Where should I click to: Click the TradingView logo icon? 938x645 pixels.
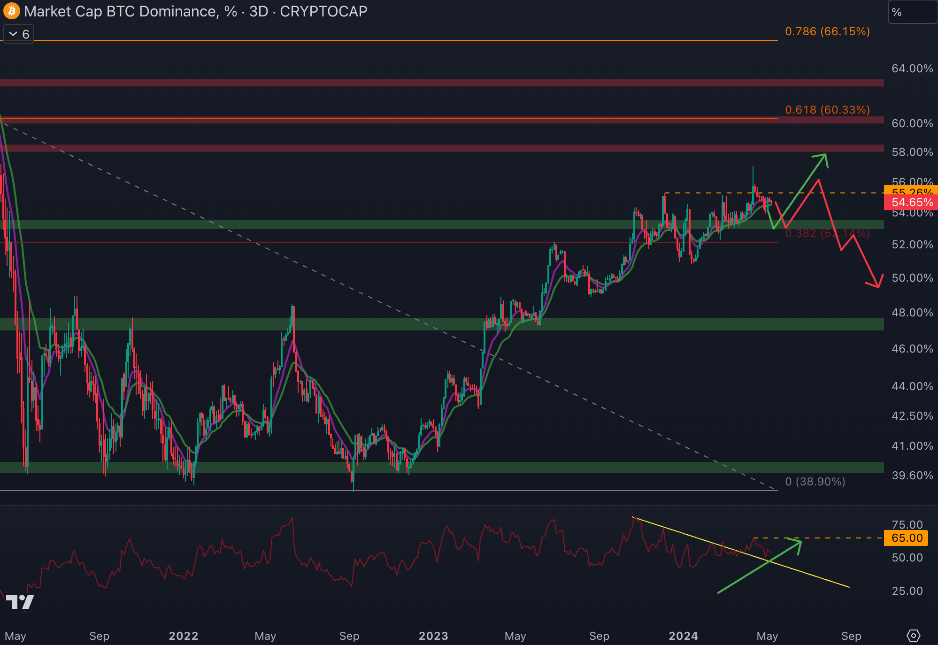pyautogui.click(x=20, y=602)
